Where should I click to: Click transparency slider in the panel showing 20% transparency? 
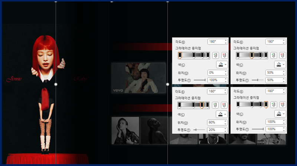(199, 130)
